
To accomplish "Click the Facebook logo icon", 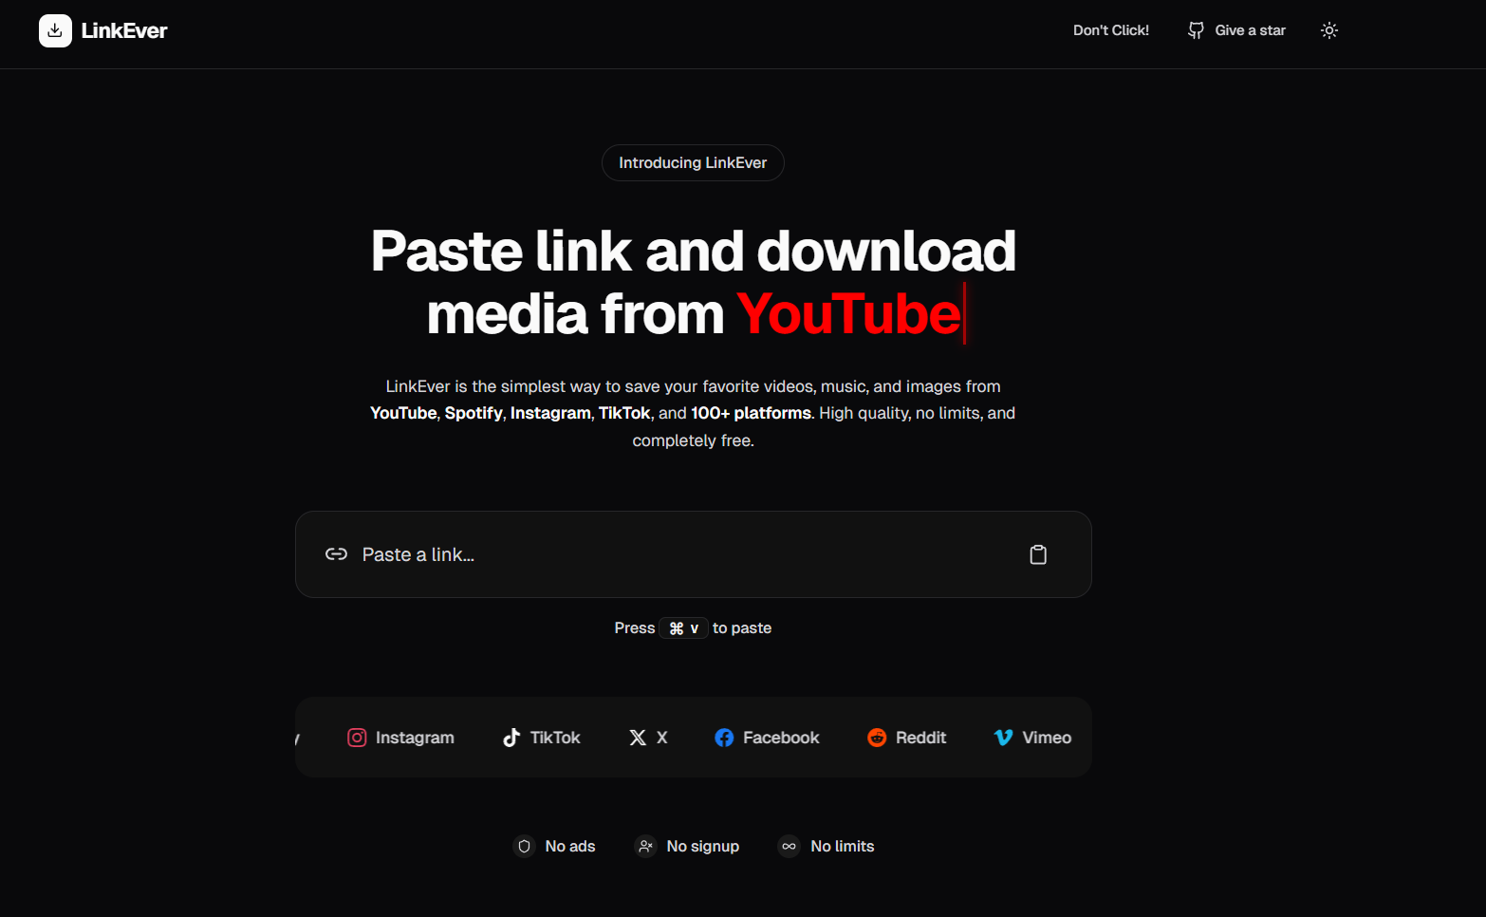I will (724, 738).
